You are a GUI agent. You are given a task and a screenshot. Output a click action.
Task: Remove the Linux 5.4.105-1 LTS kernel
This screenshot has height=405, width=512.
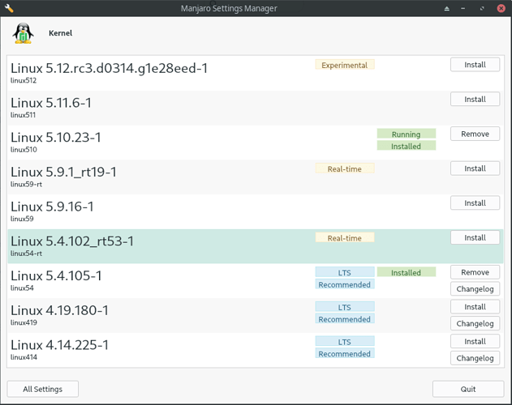475,272
